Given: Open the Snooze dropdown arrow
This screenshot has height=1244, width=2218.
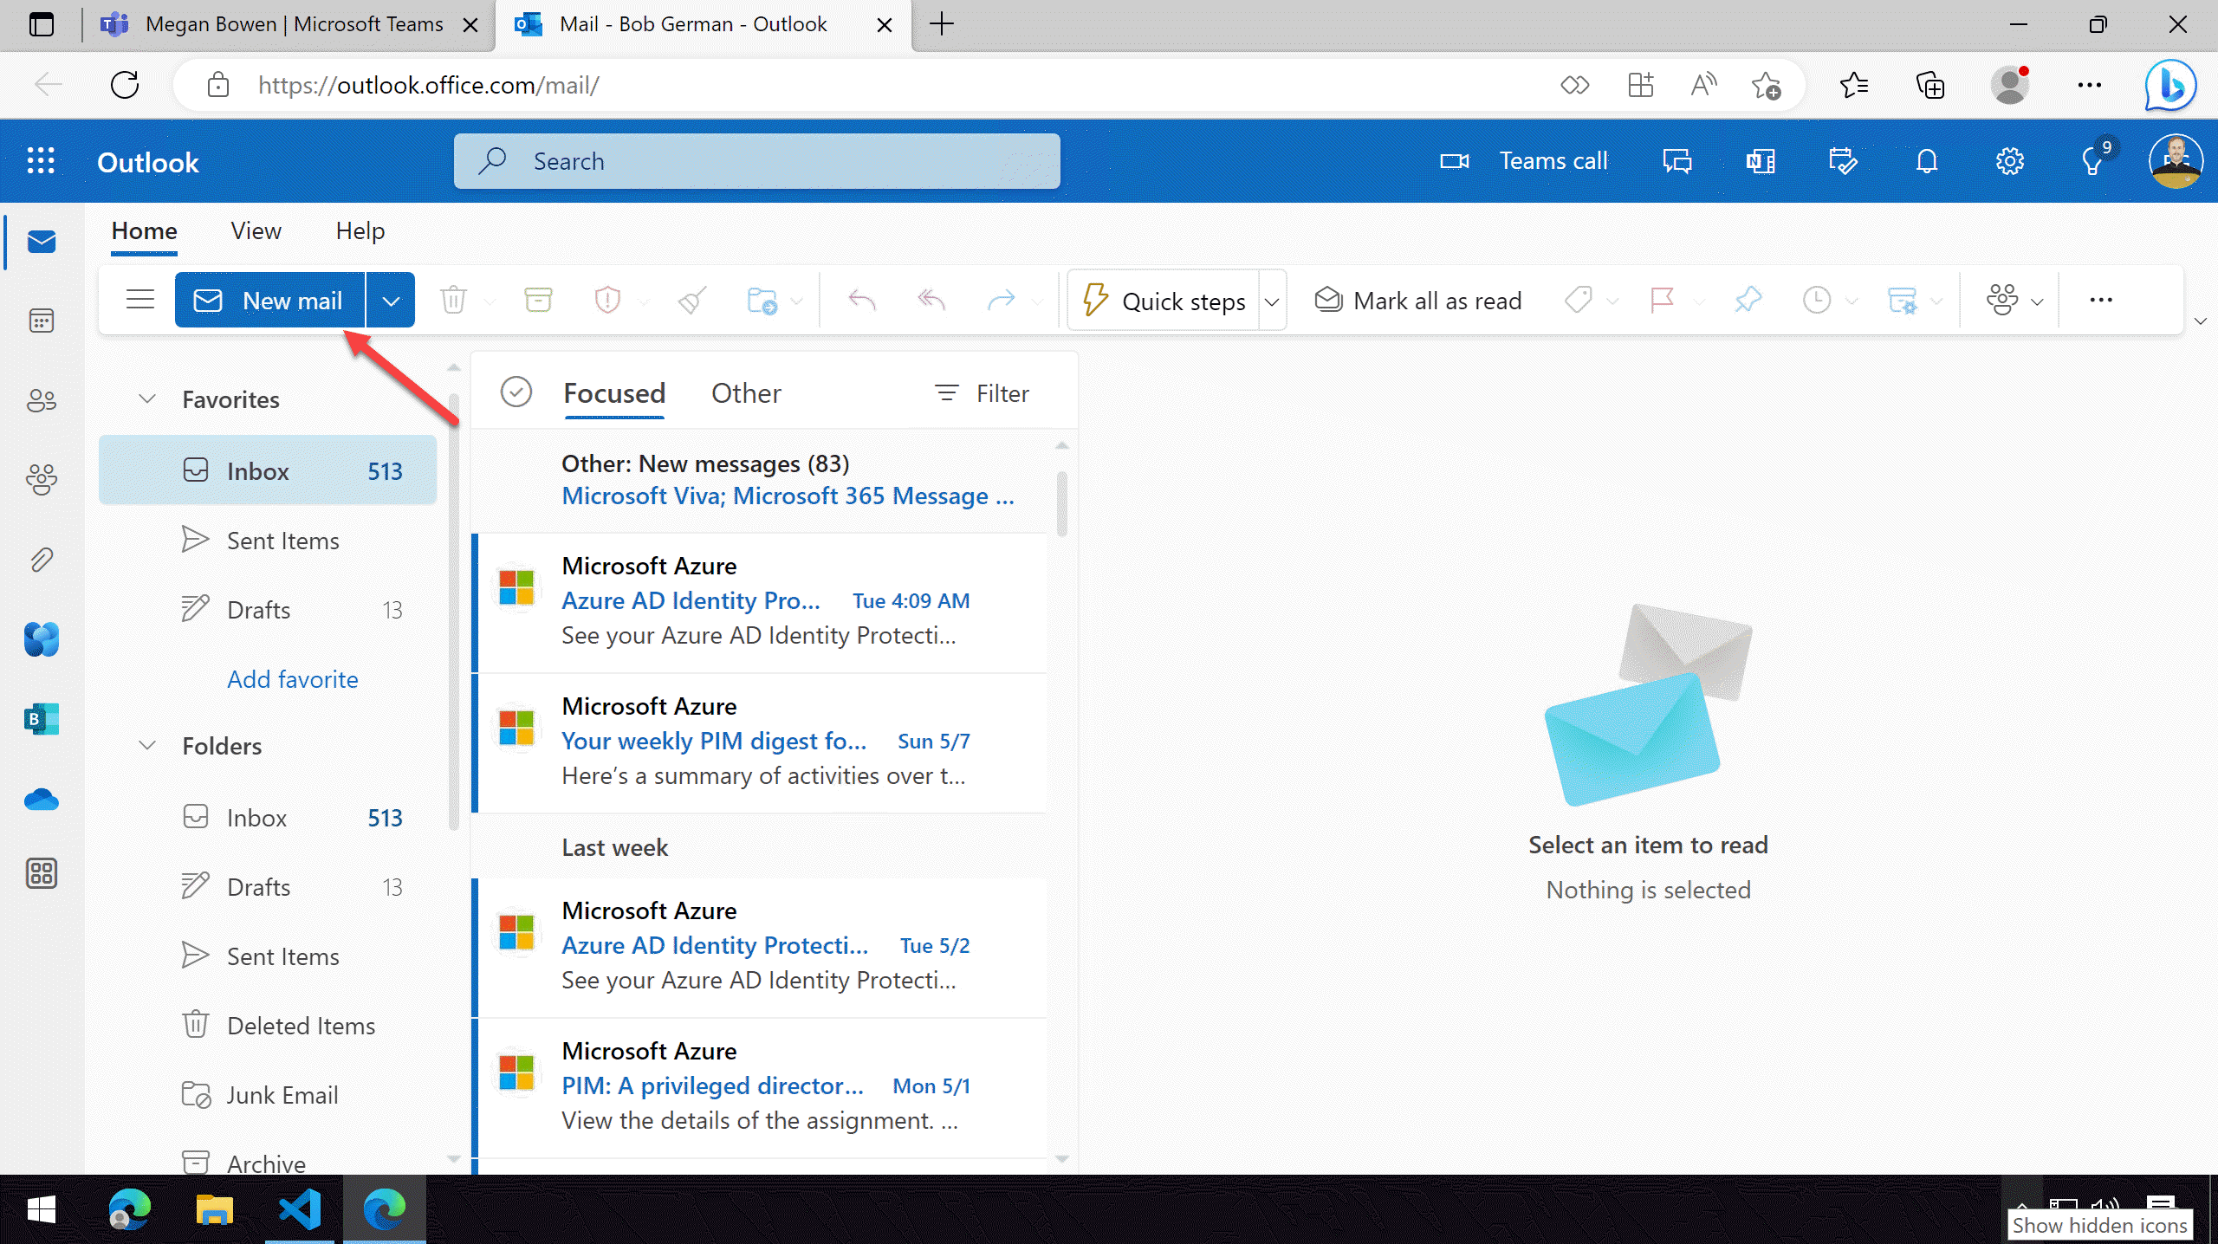Looking at the screenshot, I should coord(1852,301).
